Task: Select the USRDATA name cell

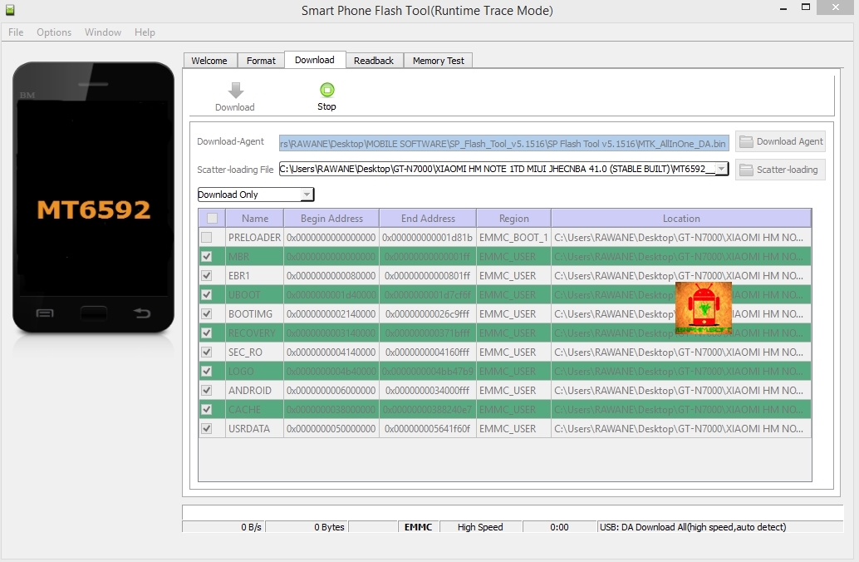Action: tap(255, 429)
